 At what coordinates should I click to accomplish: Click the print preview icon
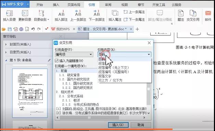(27, 29)
